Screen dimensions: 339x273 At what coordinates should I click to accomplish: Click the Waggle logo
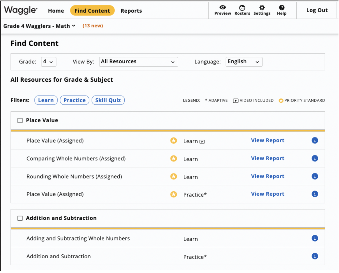pos(20,10)
